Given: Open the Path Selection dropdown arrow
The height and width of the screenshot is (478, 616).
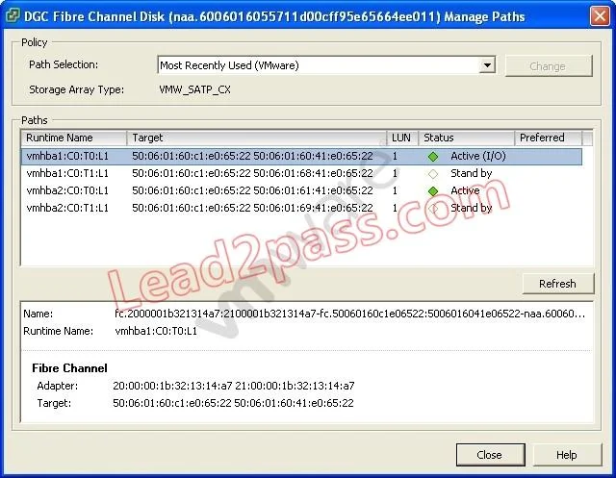Looking at the screenshot, I should click(x=487, y=65).
